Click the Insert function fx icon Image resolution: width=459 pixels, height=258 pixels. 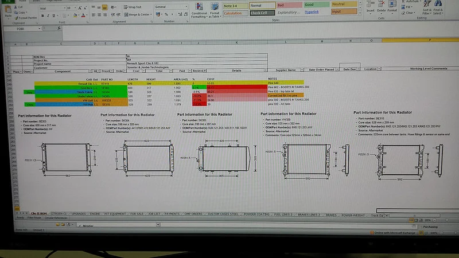59,28
